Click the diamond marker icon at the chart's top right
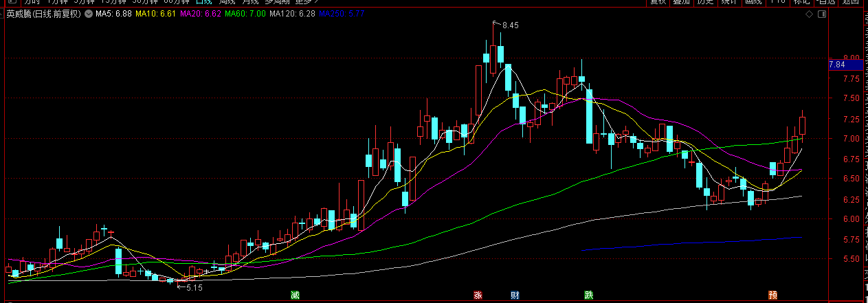The width and height of the screenshot is (868, 303). (809, 14)
